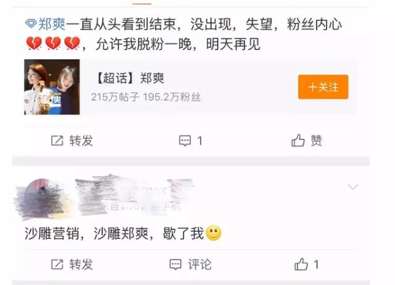Tap the thumbs-up icon with 1 like

(x=301, y=264)
